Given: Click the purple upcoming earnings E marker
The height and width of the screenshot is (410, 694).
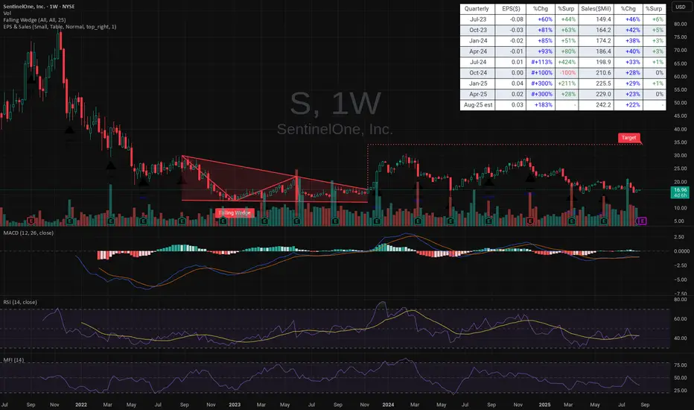Looking at the screenshot, I should click(643, 221).
